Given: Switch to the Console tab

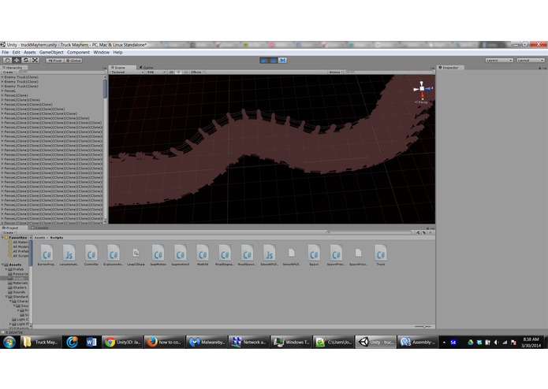Looking at the screenshot, I should (x=40, y=228).
